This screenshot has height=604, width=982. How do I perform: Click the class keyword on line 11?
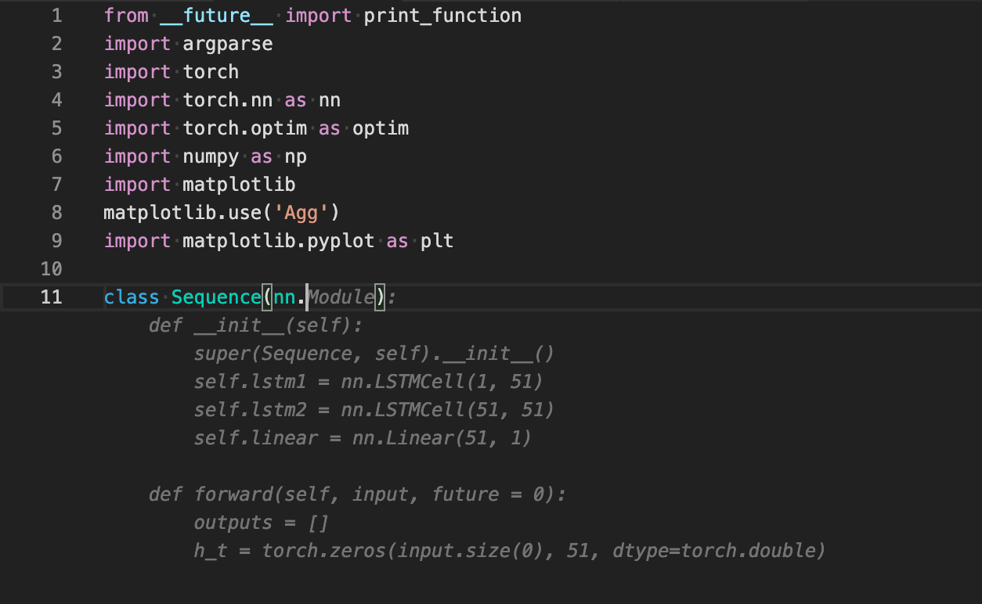click(132, 297)
